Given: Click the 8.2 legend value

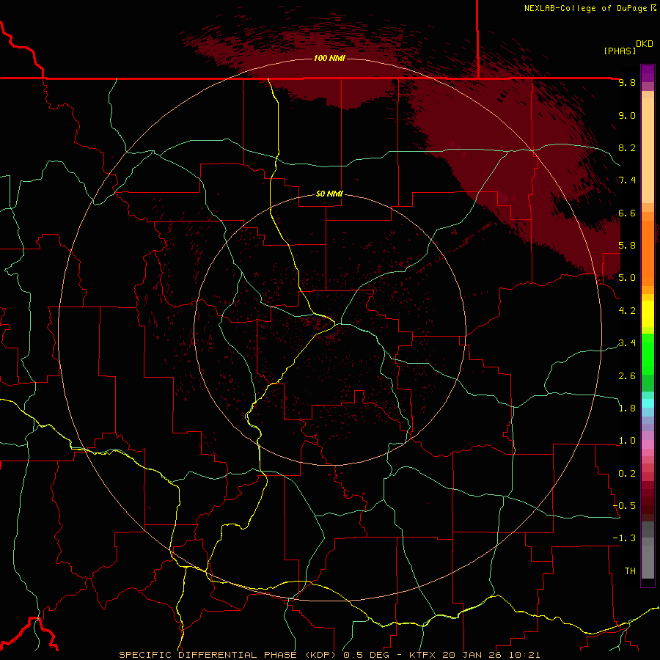Looking at the screenshot, I should click(x=627, y=147).
